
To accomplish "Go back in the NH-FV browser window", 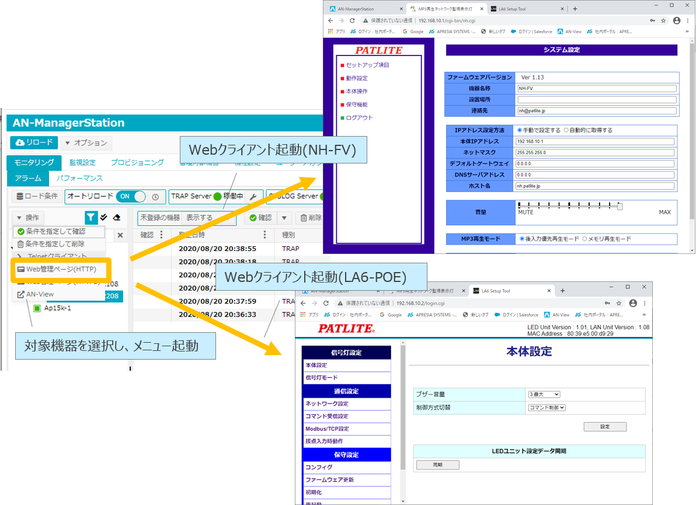I will [x=330, y=20].
